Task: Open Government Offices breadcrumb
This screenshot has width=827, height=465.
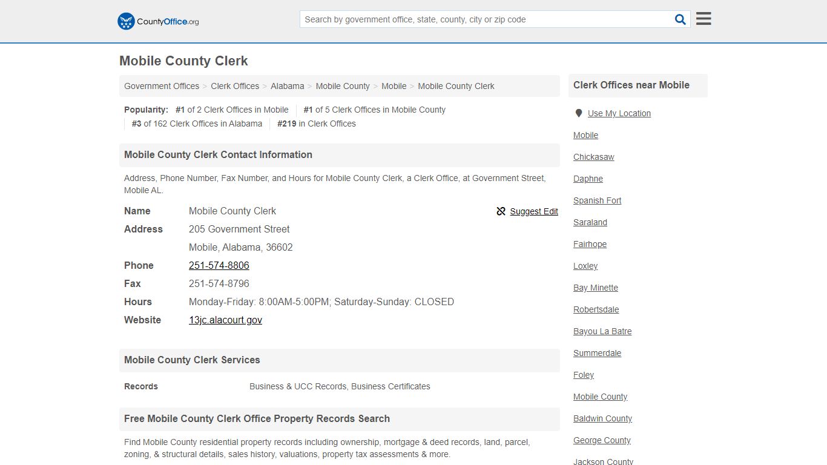Action: [162, 86]
